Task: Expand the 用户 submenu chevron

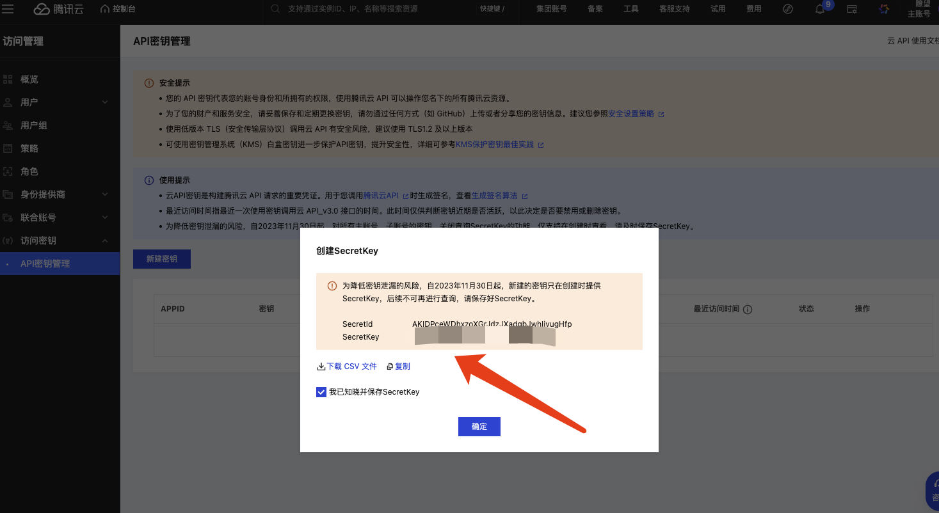Action: pyautogui.click(x=105, y=102)
